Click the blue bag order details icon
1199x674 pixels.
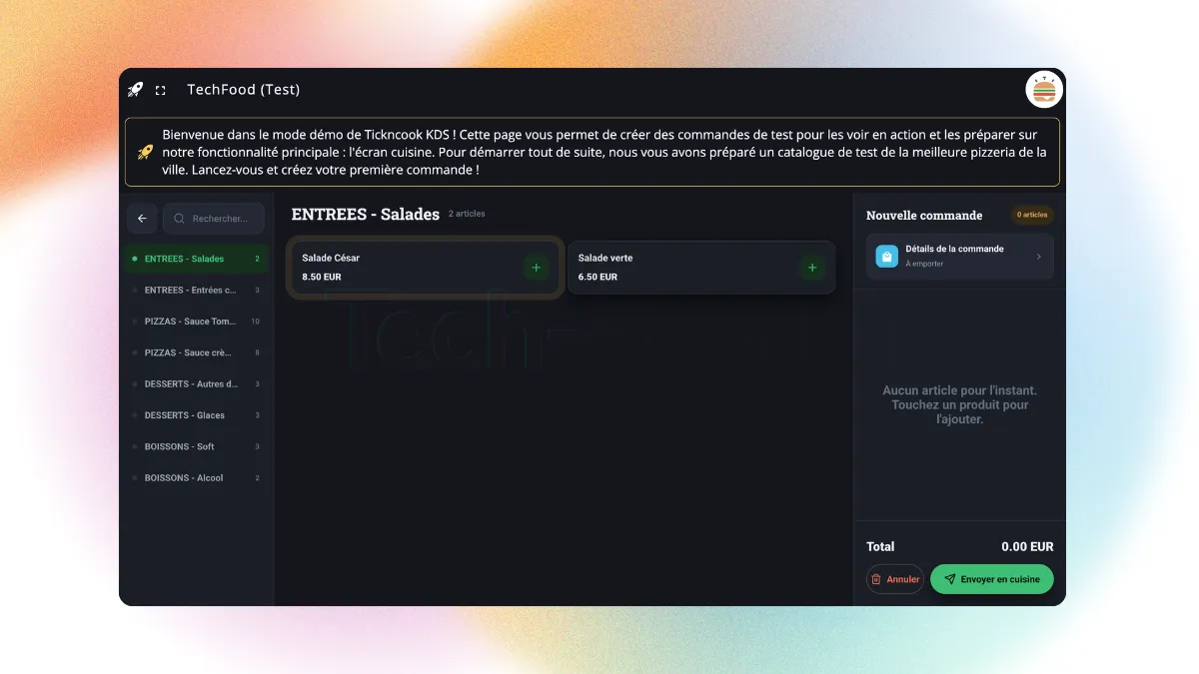[887, 257]
